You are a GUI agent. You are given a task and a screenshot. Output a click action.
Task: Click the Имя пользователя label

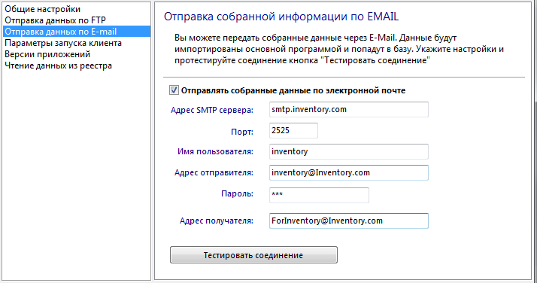(215, 151)
